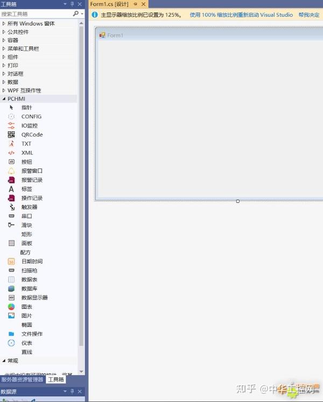This screenshot has width=323, height=402.
Task: Expand the 所有 Windows 窗体 group
Action: [4, 24]
